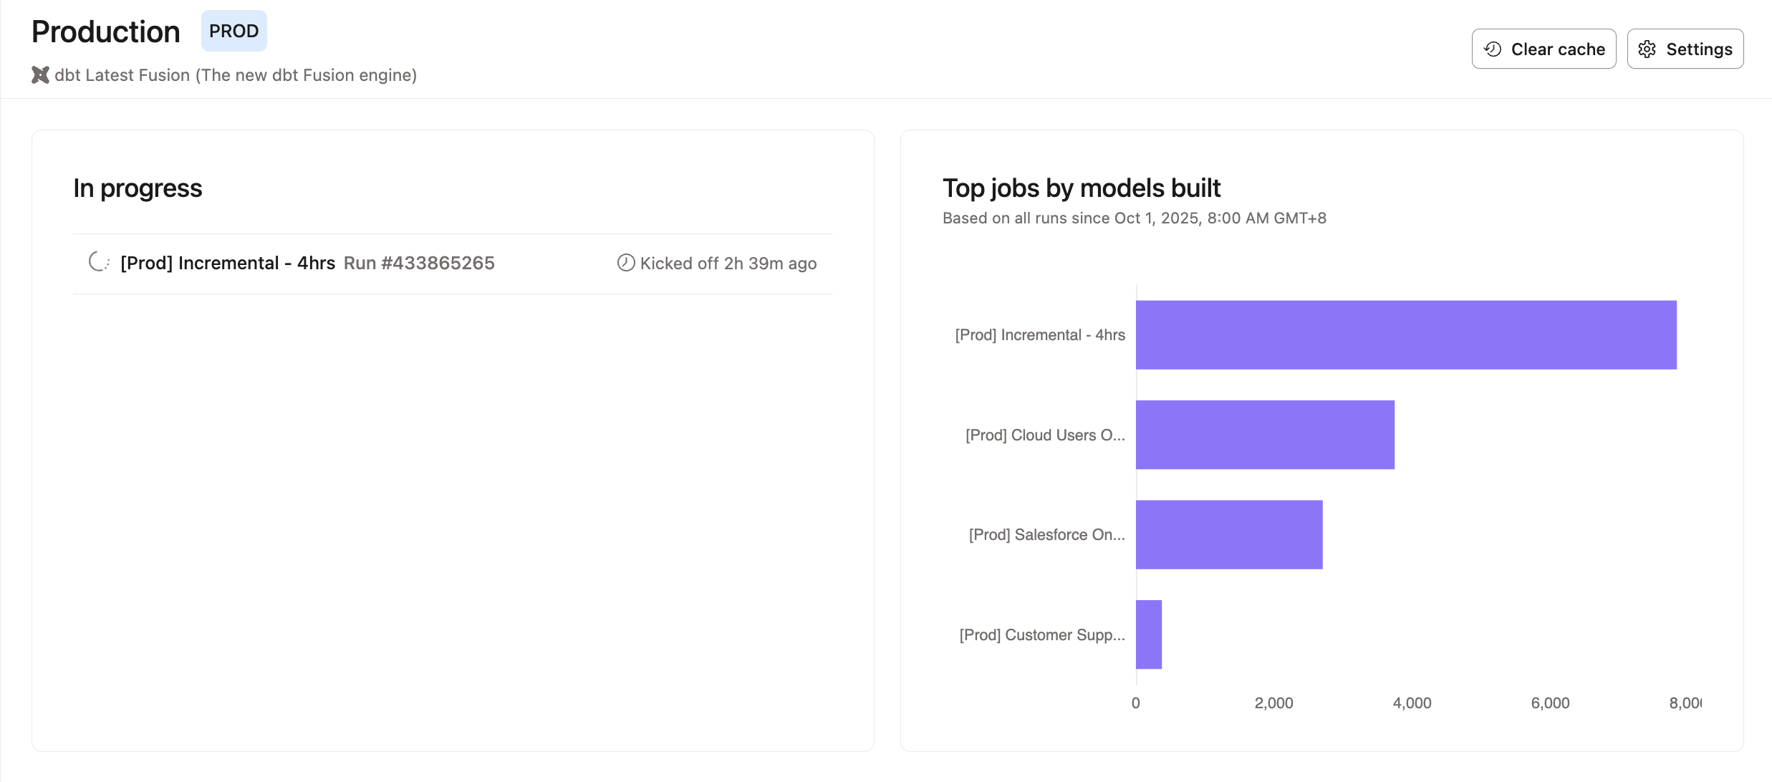Open the [Prod] Incremental - 4hrs job
The width and height of the screenshot is (1772, 782).
(x=227, y=263)
